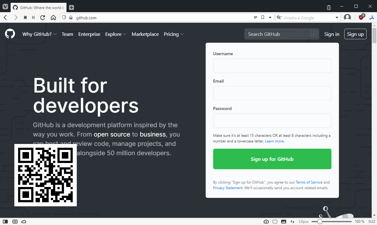Image resolution: width=377 pixels, height=225 pixels.
Task: Expand the Pricing menu
Action: (x=174, y=34)
